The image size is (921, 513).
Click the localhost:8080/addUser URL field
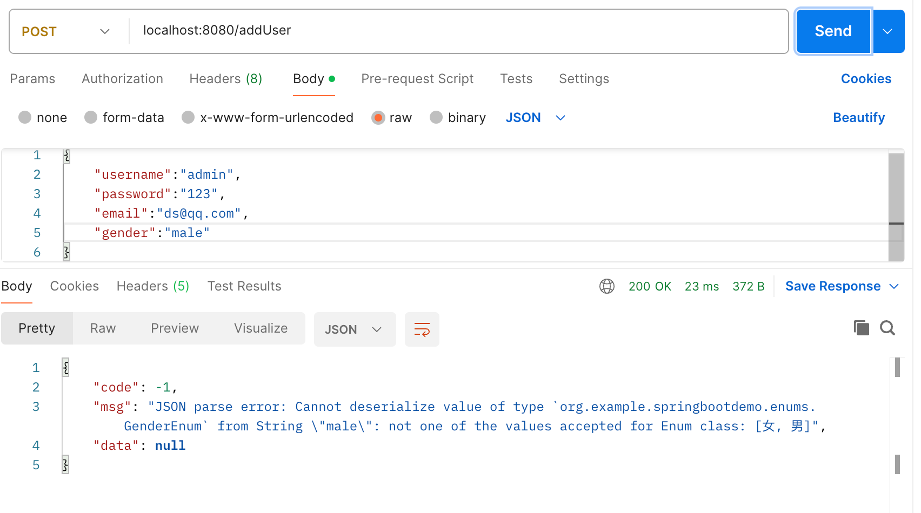pos(458,30)
